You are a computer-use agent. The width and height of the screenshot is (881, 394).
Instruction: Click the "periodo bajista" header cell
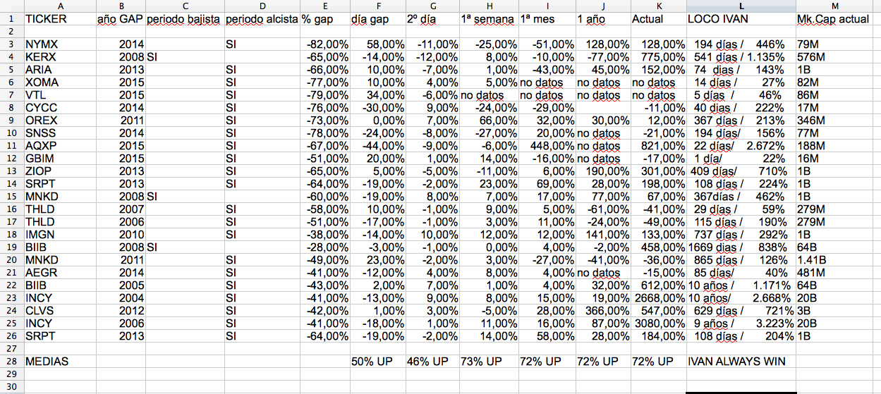(x=183, y=19)
